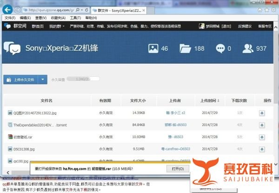The image size is (279, 193).
Task: Go to 群首页 link
Action: pos(38,27)
